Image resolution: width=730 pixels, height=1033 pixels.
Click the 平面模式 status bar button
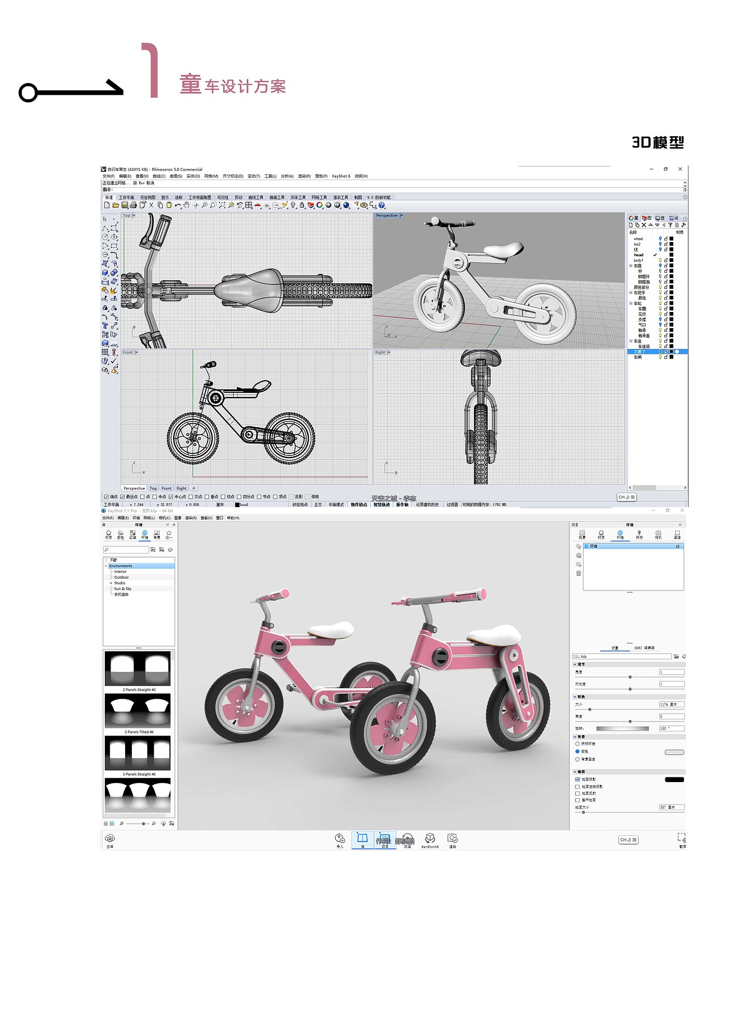(336, 505)
